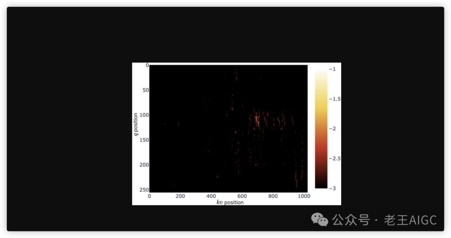Image resolution: width=451 pixels, height=238 pixels.
Task: Click the colorbar value −2.5
Action: pyautogui.click(x=334, y=158)
